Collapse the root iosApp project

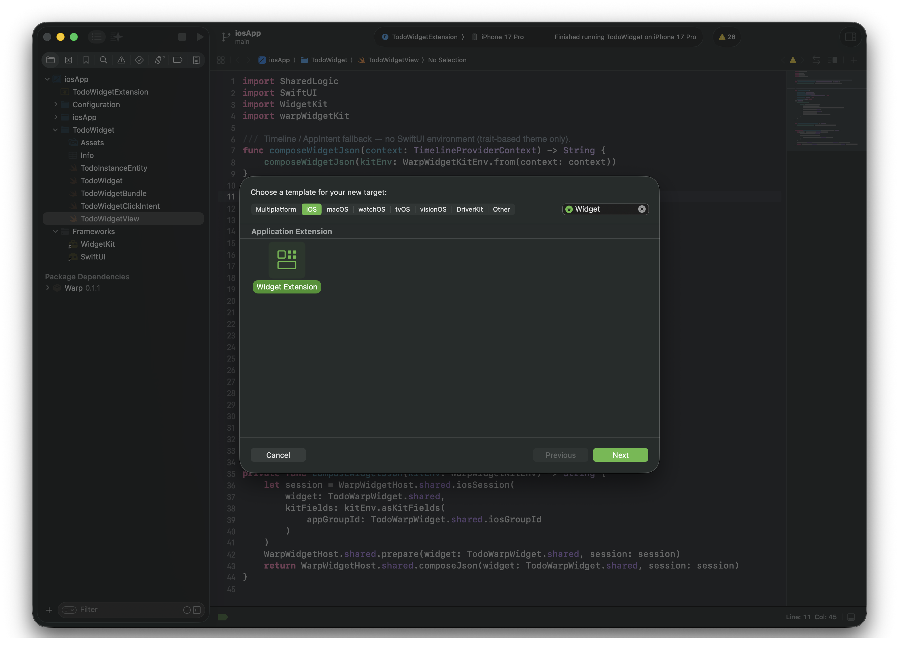coord(48,79)
